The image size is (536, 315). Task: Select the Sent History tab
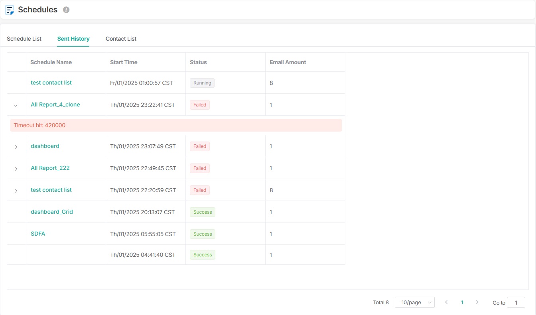[x=73, y=39]
